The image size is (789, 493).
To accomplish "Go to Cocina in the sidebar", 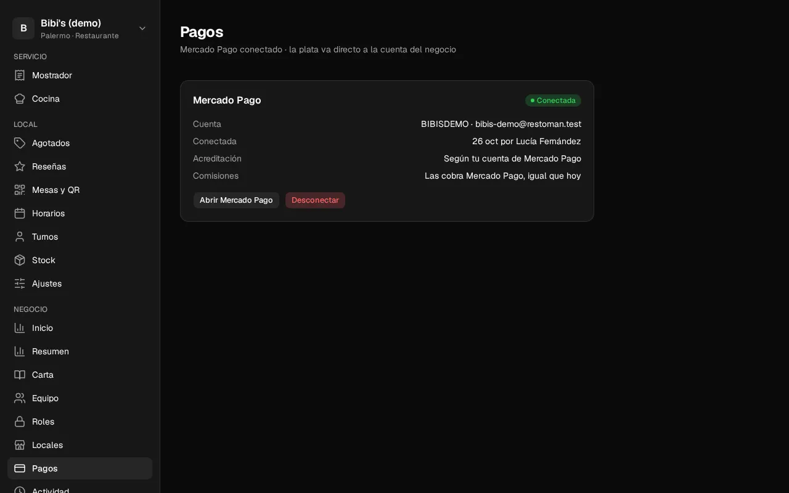I will (x=80, y=99).
